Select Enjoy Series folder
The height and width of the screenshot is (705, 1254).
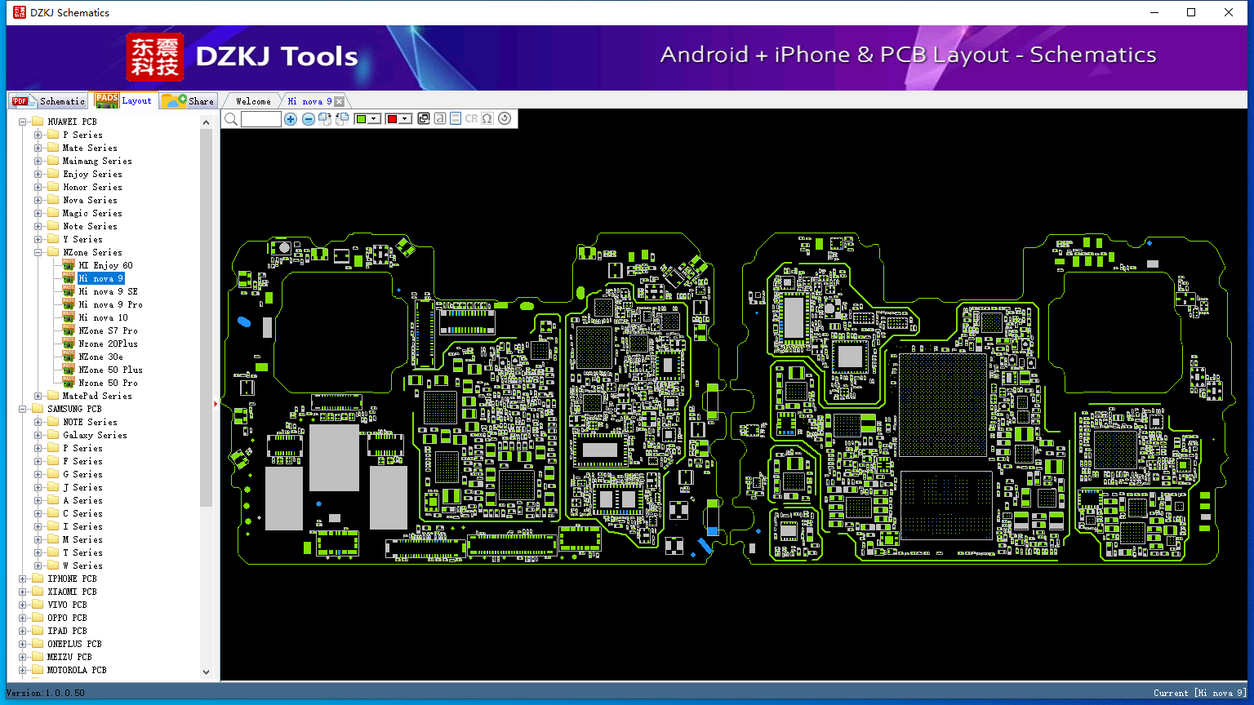tap(92, 174)
